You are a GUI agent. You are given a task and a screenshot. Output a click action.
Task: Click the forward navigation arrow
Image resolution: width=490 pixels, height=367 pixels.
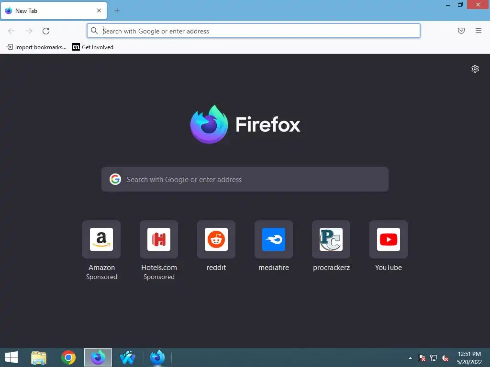tap(29, 31)
